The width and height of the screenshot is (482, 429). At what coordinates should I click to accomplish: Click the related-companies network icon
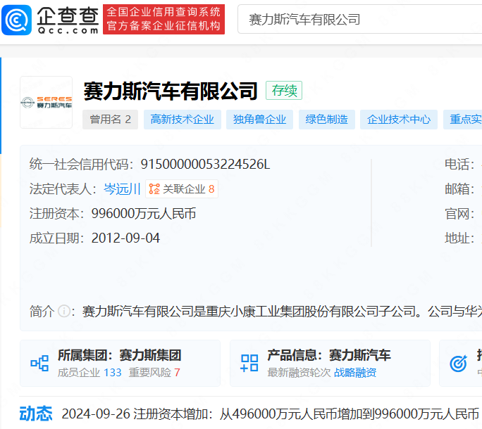tap(154, 188)
